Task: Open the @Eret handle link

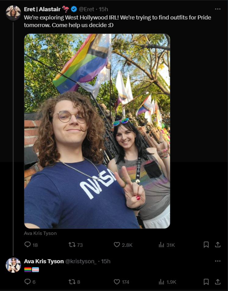Action: [x=87, y=9]
